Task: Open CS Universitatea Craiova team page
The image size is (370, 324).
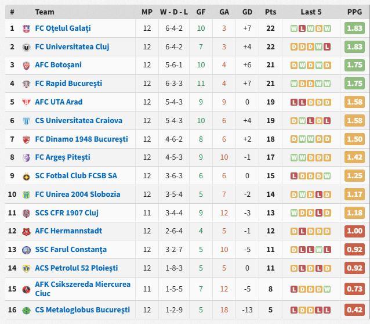Action: pos(78,121)
